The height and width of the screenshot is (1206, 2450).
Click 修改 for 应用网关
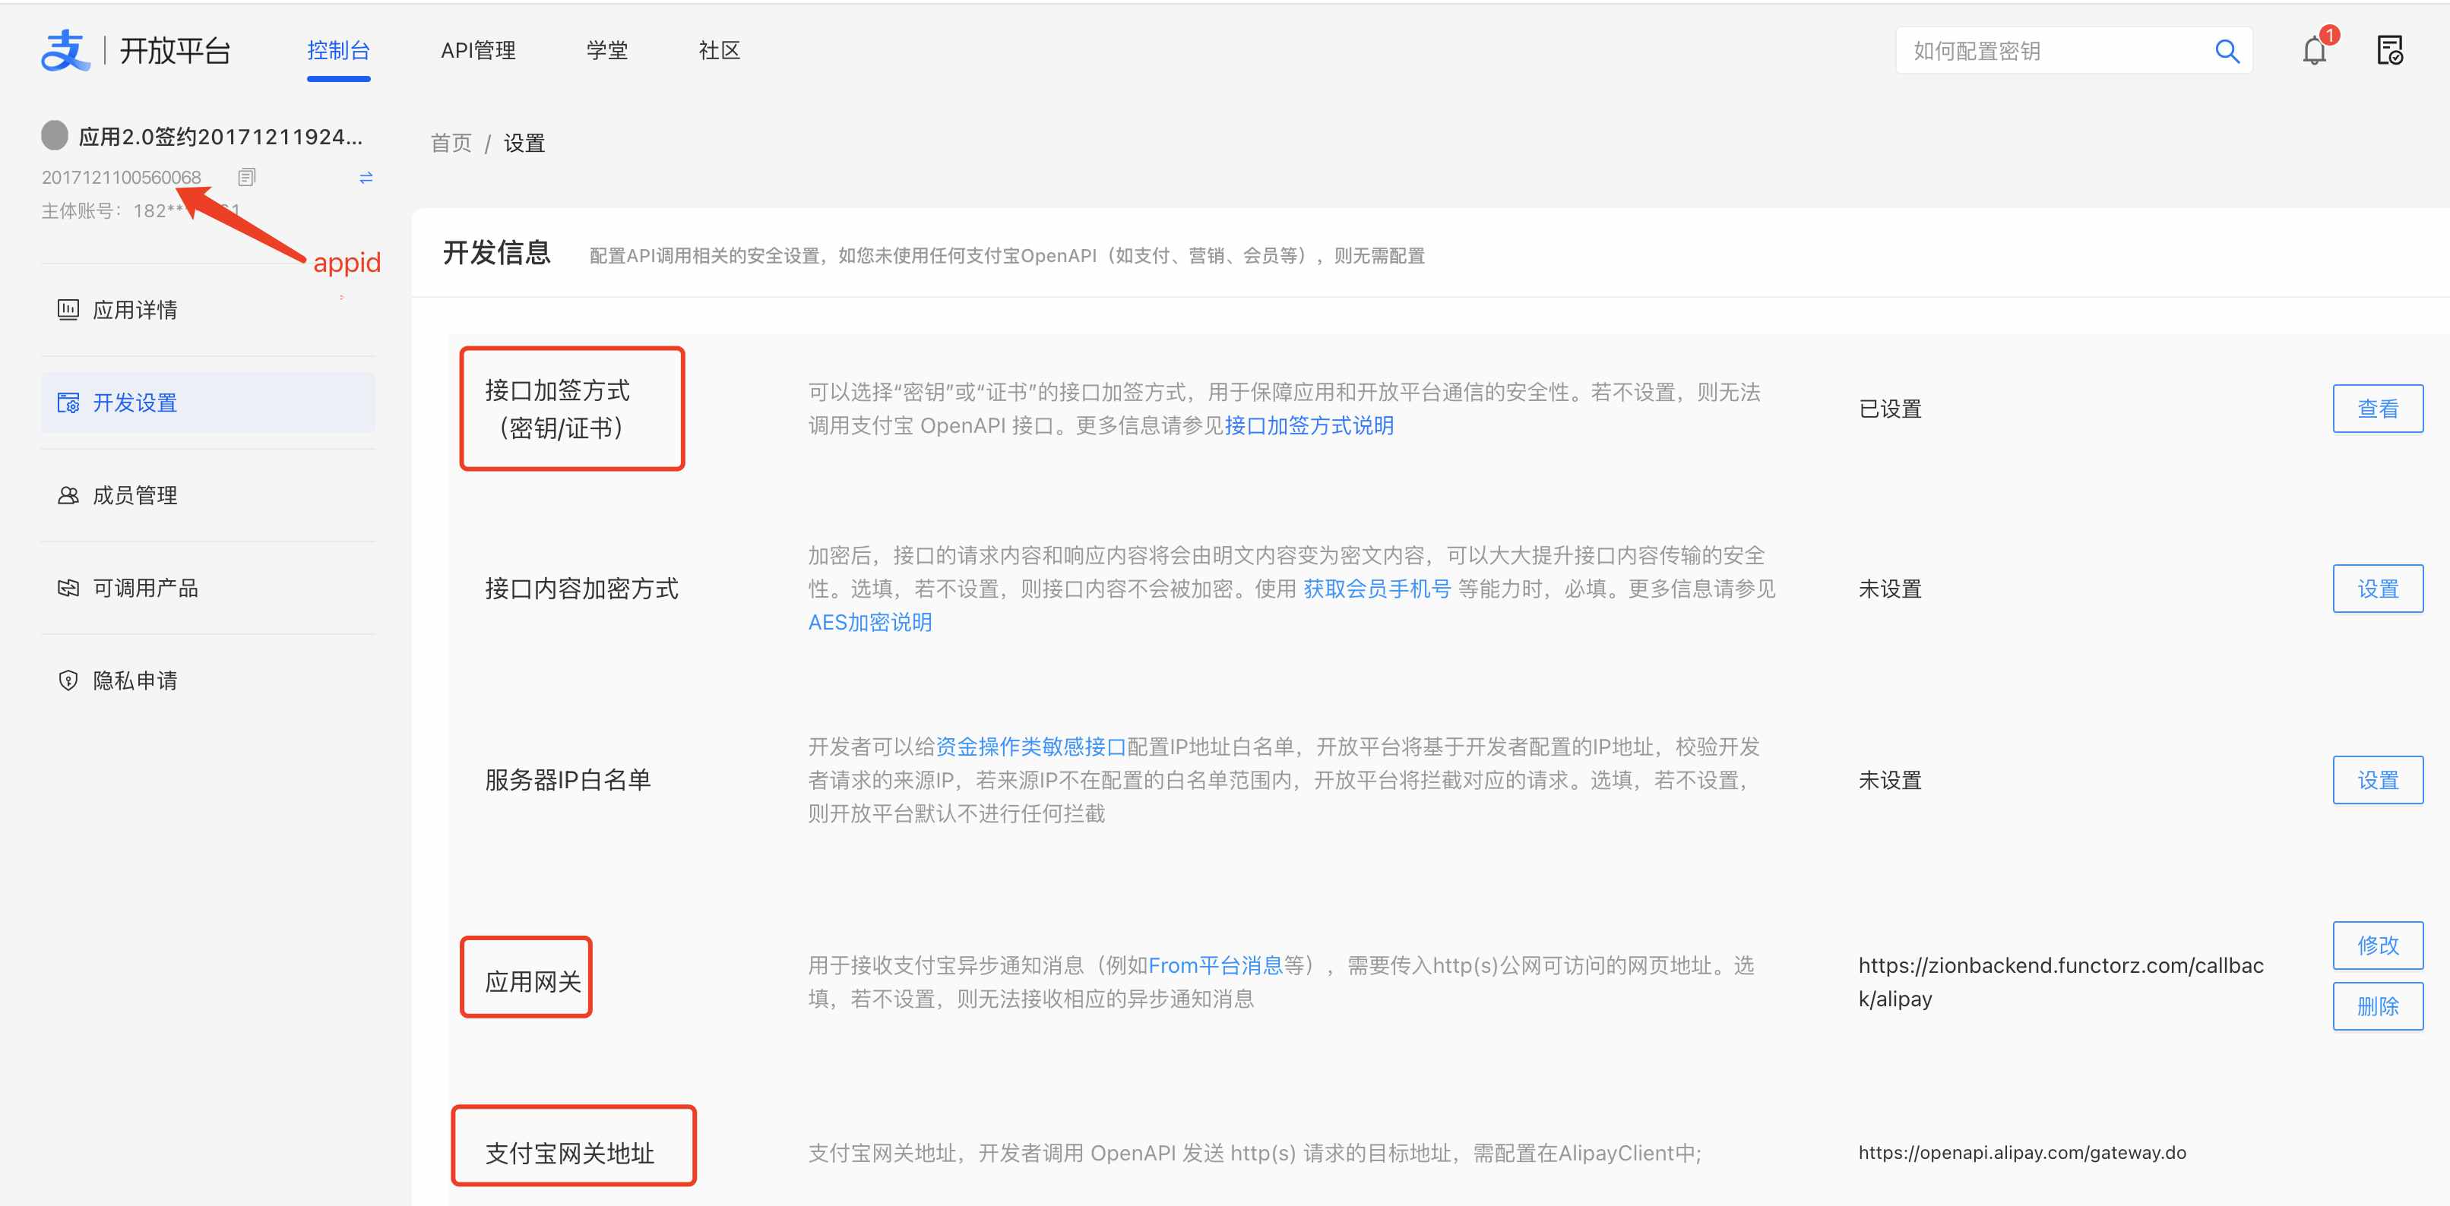tap(2378, 946)
